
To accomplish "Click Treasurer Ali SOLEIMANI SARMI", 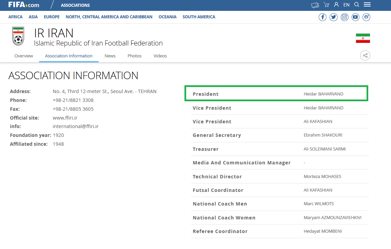I will pyautogui.click(x=325, y=149).
